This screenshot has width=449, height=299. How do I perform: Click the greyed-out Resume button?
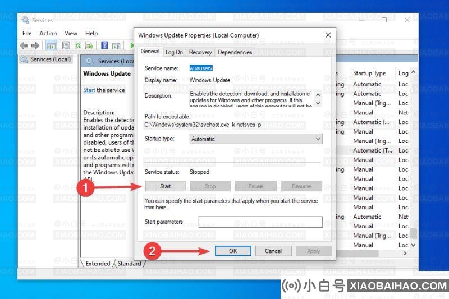301,186
